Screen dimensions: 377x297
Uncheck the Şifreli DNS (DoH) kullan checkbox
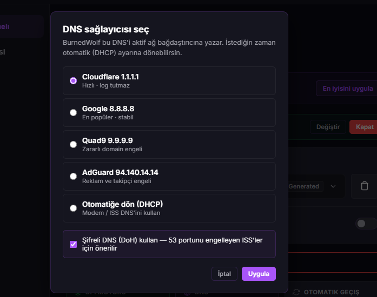click(x=74, y=244)
